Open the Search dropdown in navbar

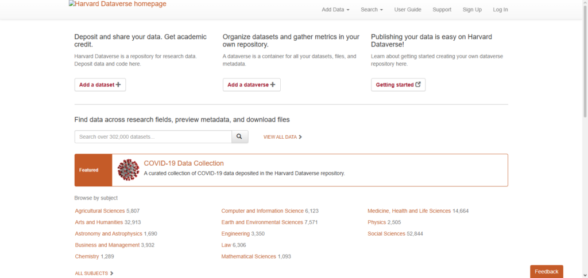(x=372, y=10)
